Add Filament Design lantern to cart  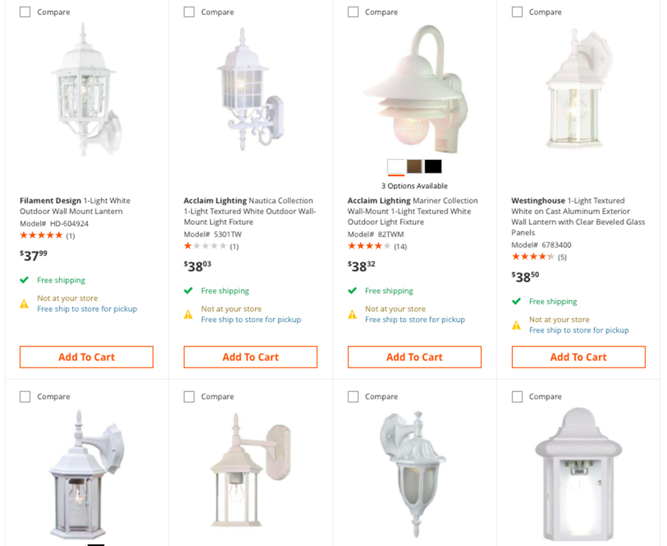coord(86,357)
